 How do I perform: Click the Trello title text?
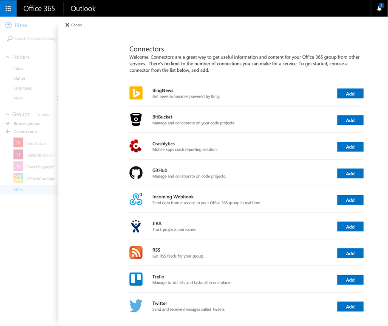(159, 277)
